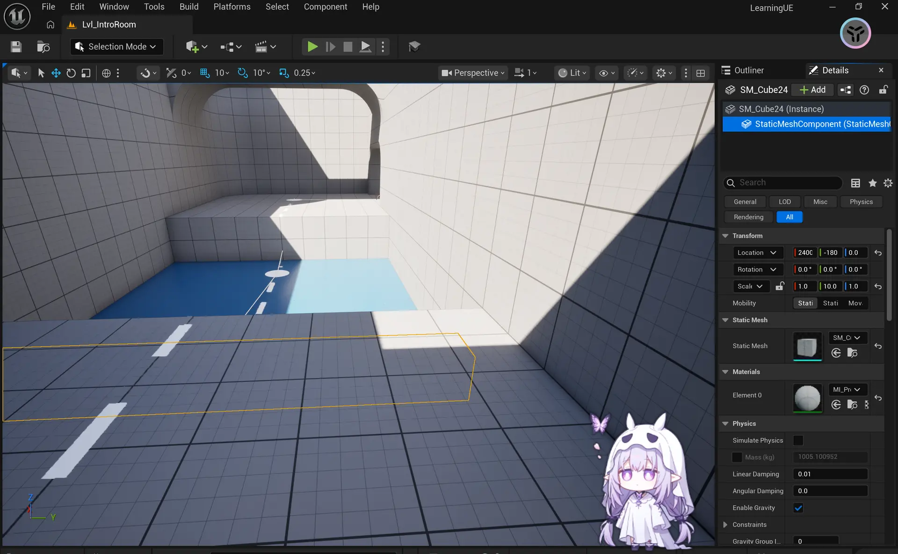Reset Location to default with arrow icon
Screen dimensions: 898x554
click(x=878, y=253)
